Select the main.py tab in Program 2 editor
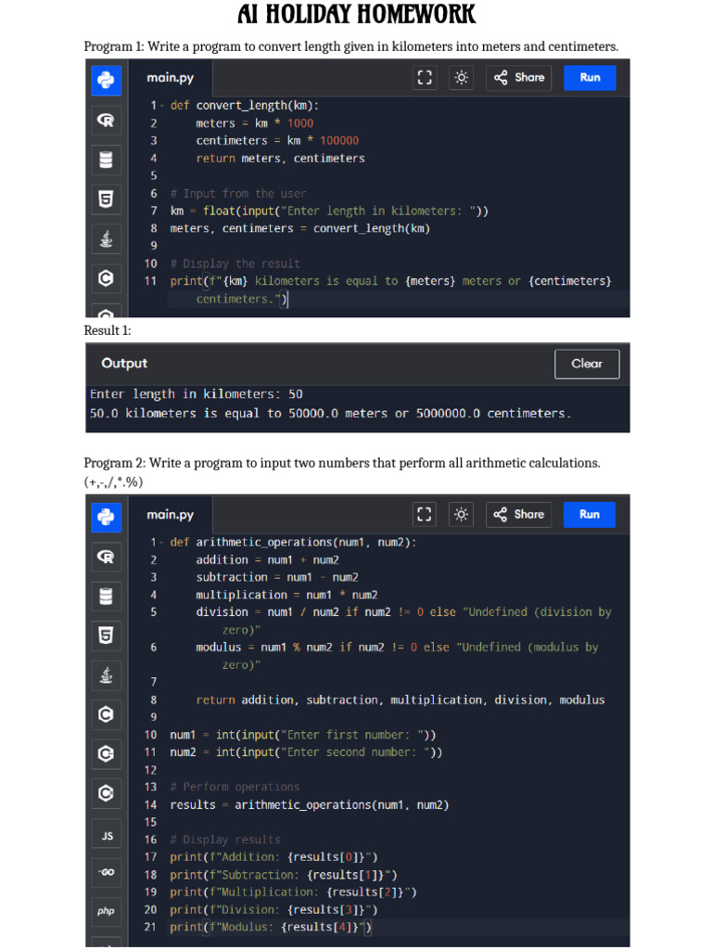This screenshot has width=712, height=950. click(x=171, y=514)
